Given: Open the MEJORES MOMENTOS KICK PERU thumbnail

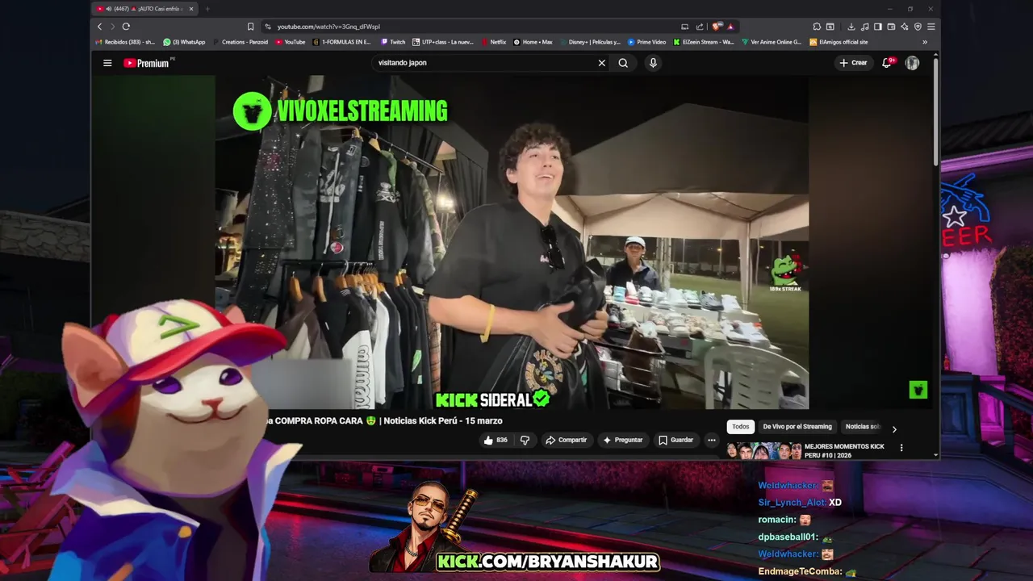Looking at the screenshot, I should tap(763, 450).
